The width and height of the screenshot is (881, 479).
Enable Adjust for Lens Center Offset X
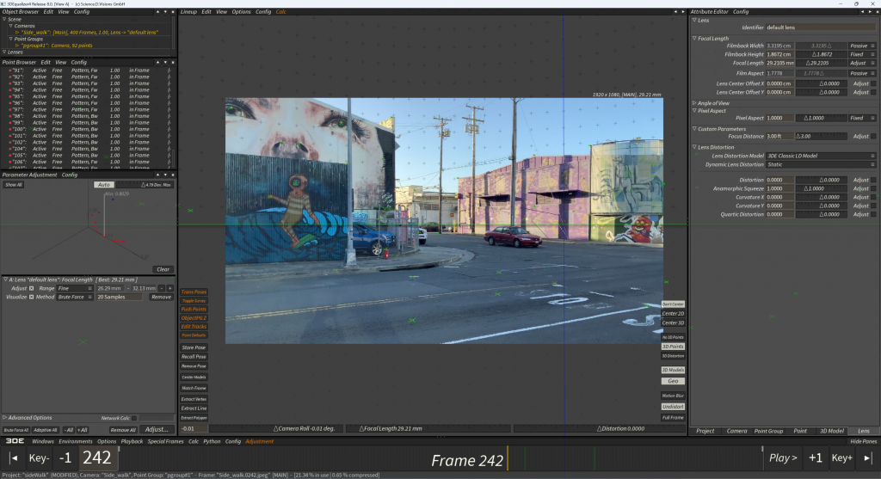(x=873, y=83)
